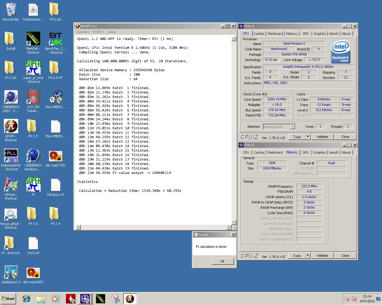The image size is (382, 305).
Task: Open the P4 2.8 HT folder
Action: [x=55, y=70]
